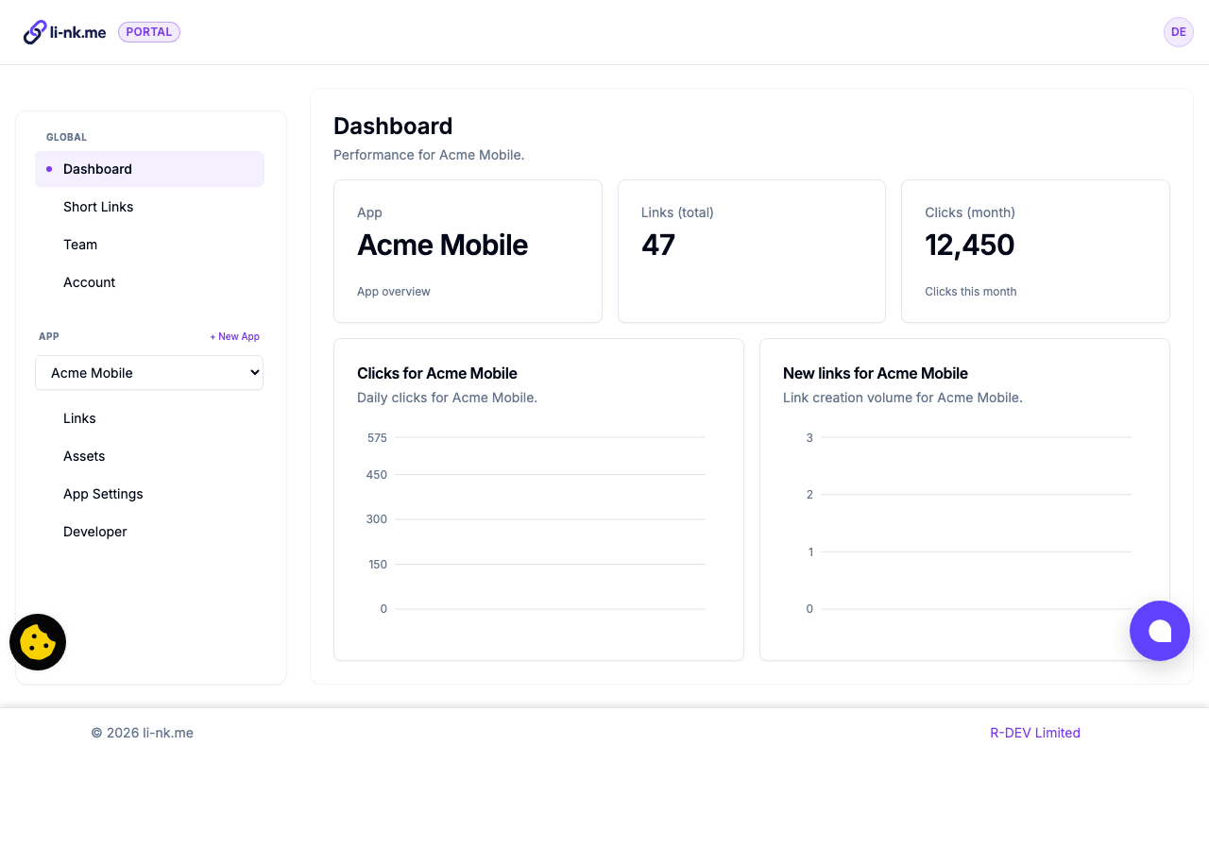Open the Assets section
This screenshot has height=848, width=1209.
point(149,456)
